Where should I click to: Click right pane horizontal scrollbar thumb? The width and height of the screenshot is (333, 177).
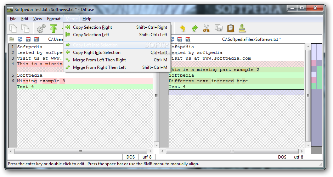[232, 151]
